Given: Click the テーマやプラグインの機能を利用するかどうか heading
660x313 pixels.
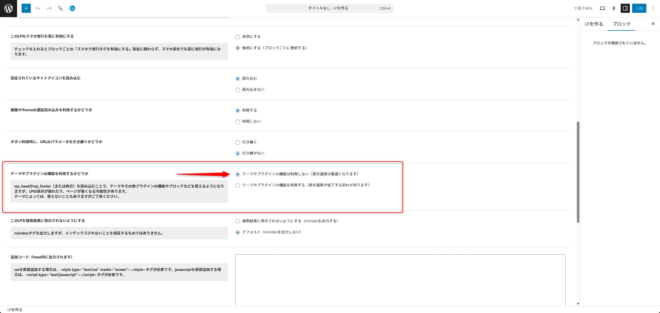Looking at the screenshot, I should coord(50,174).
